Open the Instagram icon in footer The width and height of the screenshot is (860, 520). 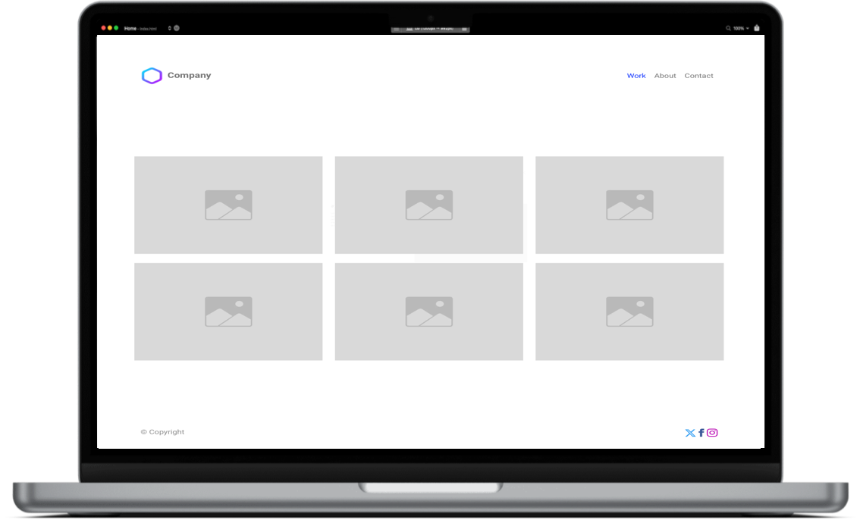tap(712, 433)
